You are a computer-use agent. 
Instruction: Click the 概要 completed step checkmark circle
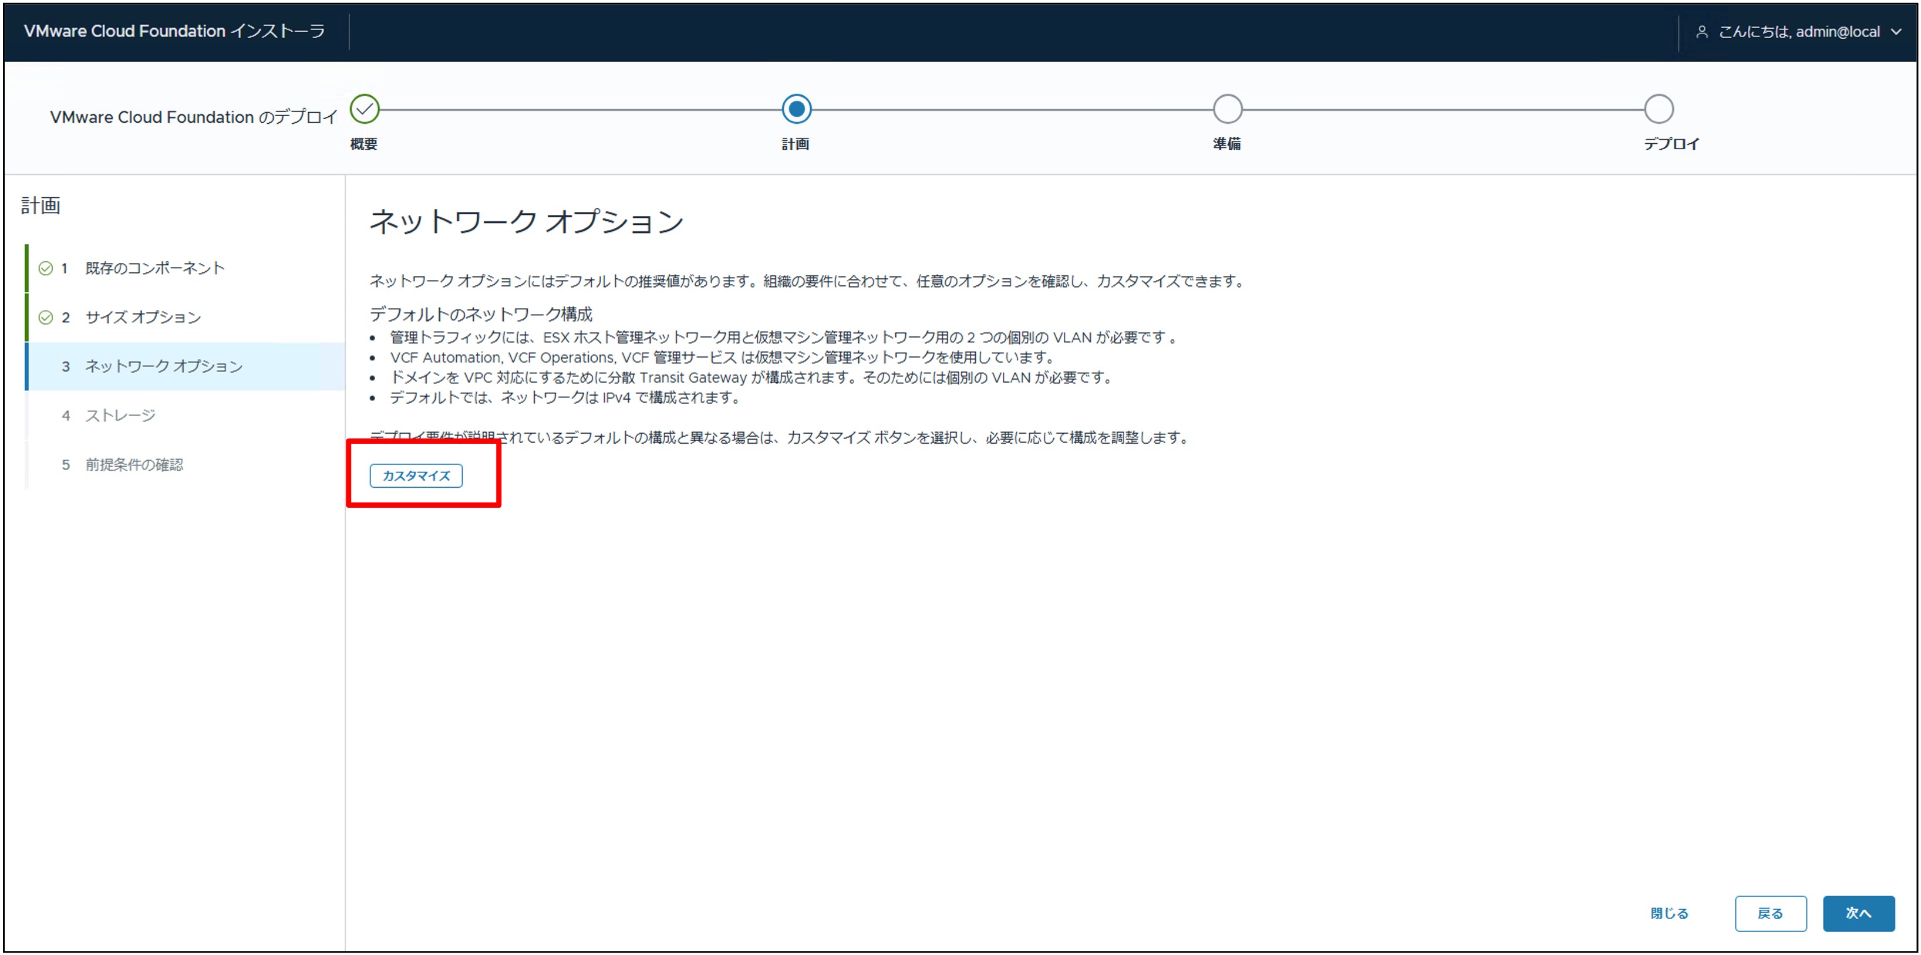coord(364,109)
